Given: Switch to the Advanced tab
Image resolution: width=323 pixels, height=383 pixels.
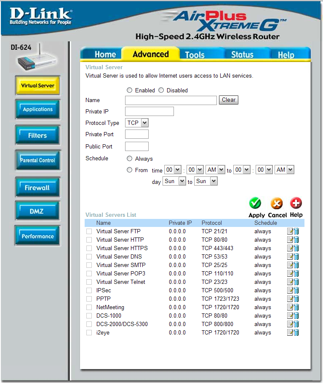Looking at the screenshot, I should [x=151, y=54].
